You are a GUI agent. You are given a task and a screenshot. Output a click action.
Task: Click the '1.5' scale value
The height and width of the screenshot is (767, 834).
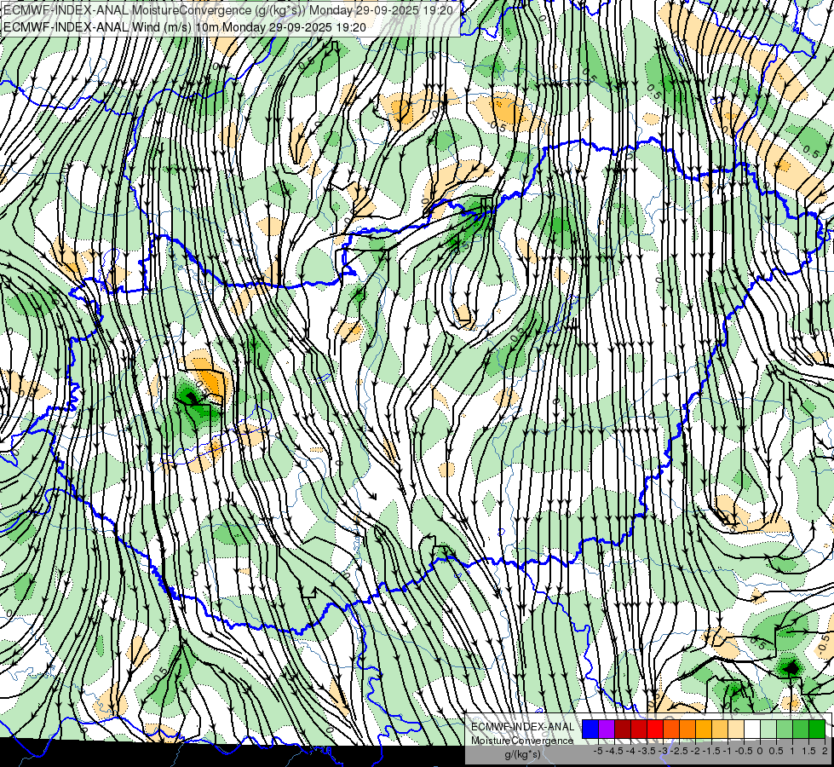808,751
